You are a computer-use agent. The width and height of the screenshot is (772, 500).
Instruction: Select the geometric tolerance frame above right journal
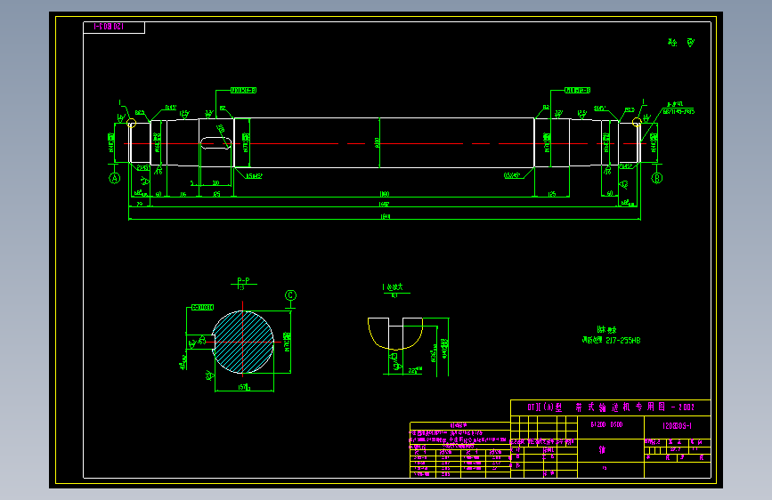pyautogui.click(x=577, y=90)
